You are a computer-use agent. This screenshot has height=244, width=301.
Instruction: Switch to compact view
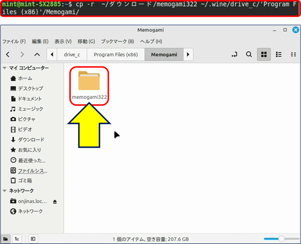(293, 54)
